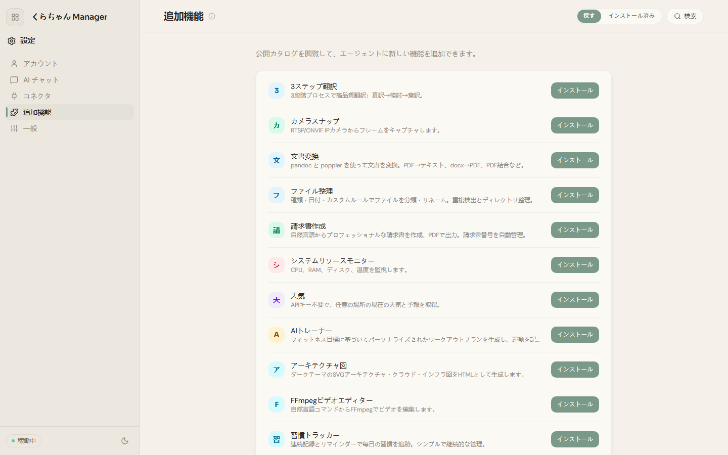Image resolution: width=728 pixels, height=455 pixels.
Task: Click description starting with RTSP/ONVIF IPカメラ
Action: pyautogui.click(x=367, y=130)
